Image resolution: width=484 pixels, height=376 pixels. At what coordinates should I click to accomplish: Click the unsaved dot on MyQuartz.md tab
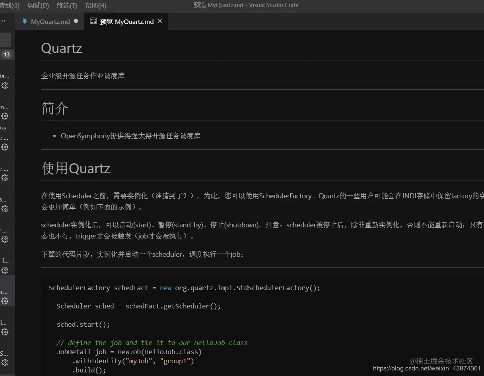pyautogui.click(x=76, y=21)
